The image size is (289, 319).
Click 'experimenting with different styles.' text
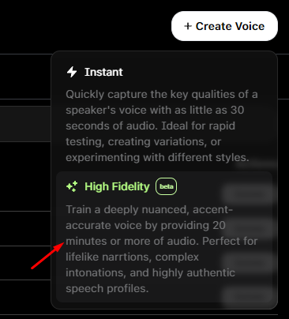157,157
